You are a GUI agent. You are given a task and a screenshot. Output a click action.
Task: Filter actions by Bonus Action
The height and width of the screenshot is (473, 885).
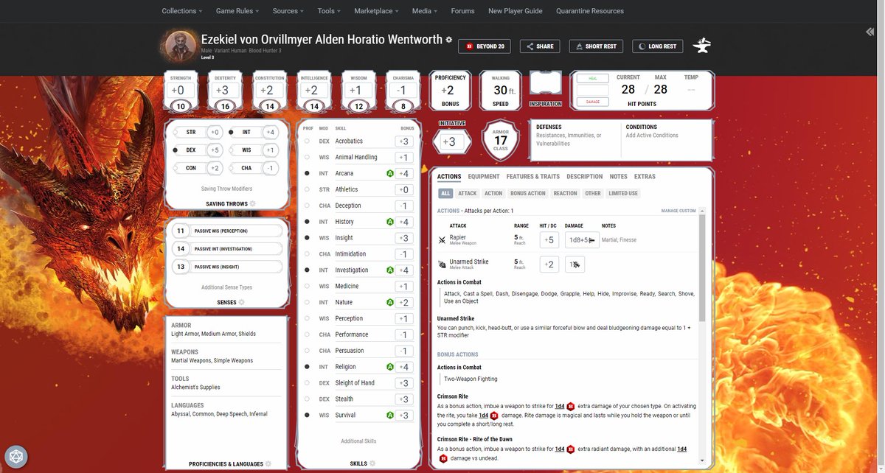(528, 194)
